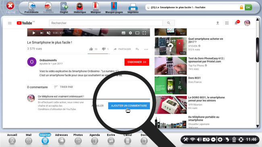Open the three-dot more actions menu

pyautogui.click(x=146, y=49)
